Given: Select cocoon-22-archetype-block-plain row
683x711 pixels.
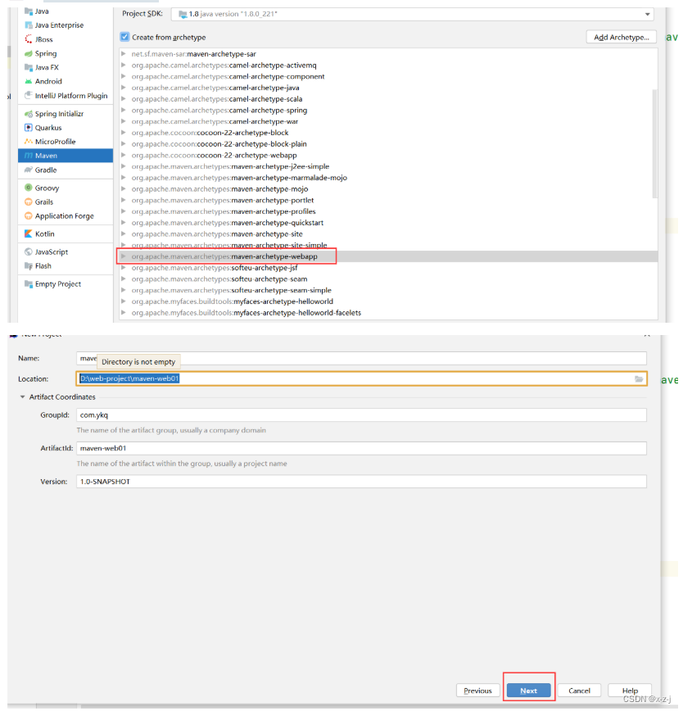Looking at the screenshot, I should point(388,143).
